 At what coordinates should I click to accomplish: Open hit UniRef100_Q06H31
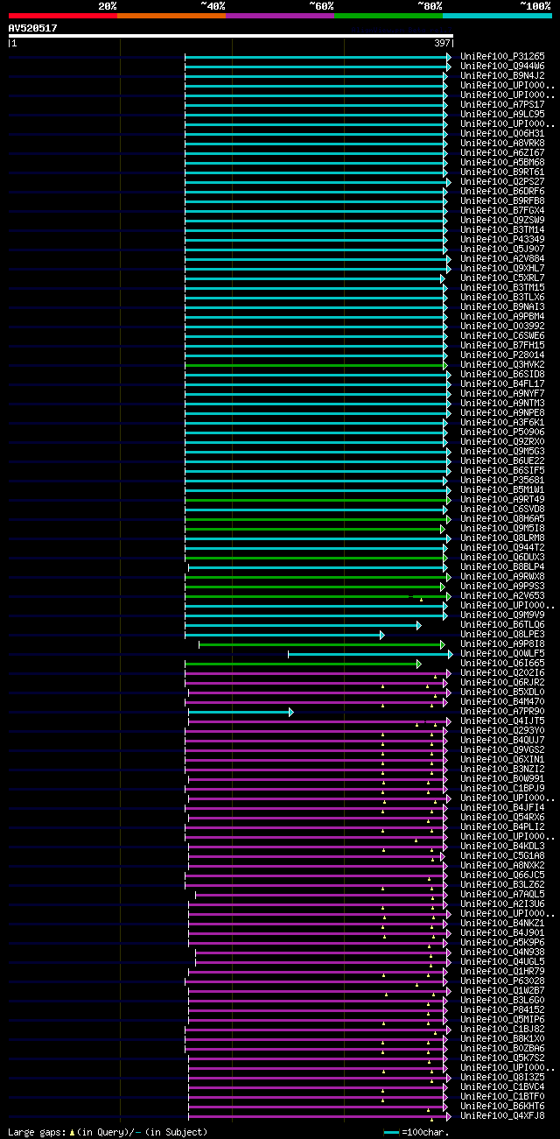[502, 134]
